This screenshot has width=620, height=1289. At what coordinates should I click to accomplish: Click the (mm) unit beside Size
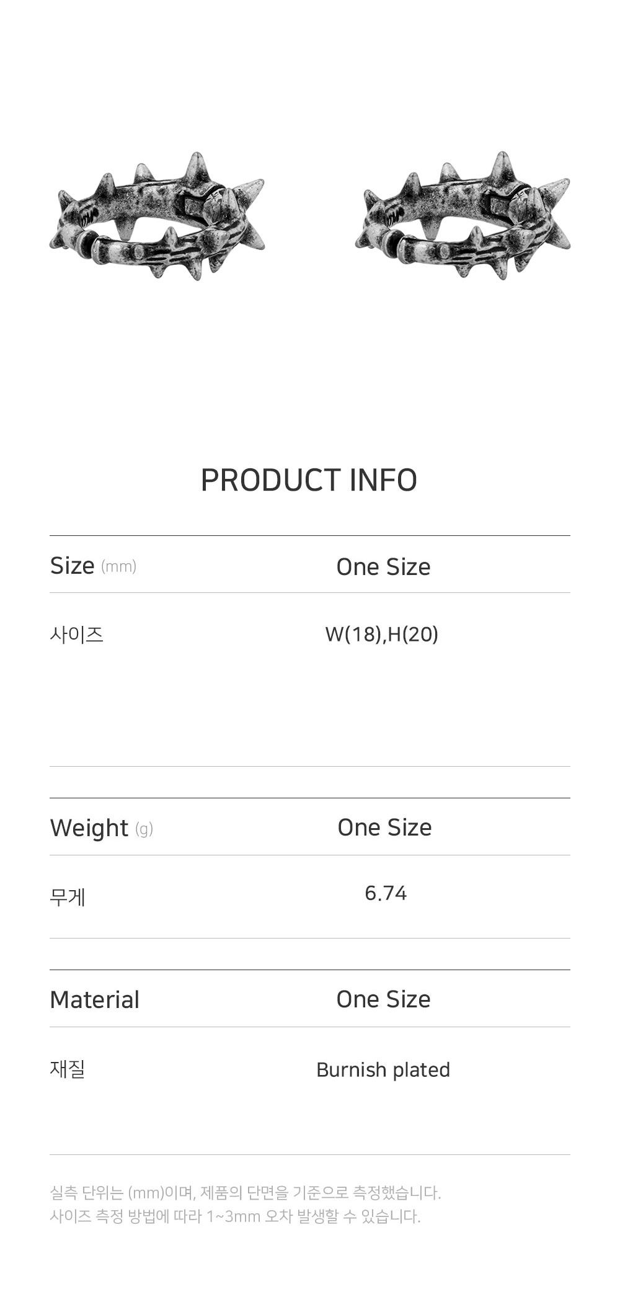coord(118,566)
